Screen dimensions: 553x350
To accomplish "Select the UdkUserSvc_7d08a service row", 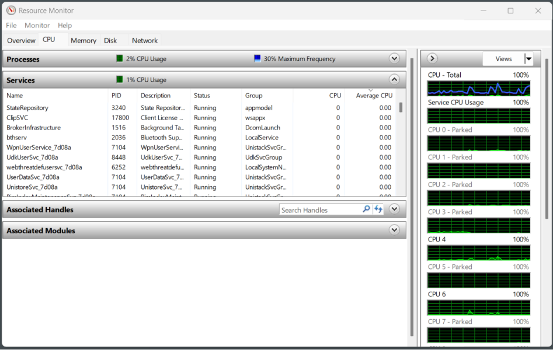I will (x=199, y=157).
